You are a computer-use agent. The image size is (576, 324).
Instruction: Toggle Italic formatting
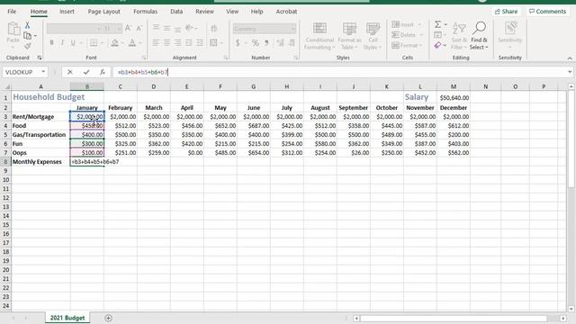(x=62, y=42)
